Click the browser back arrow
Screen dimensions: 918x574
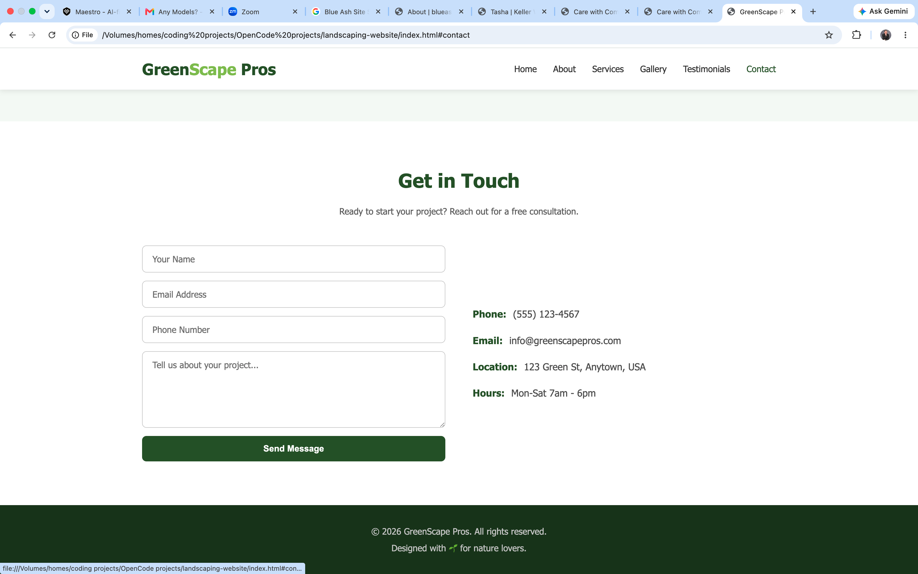13,35
